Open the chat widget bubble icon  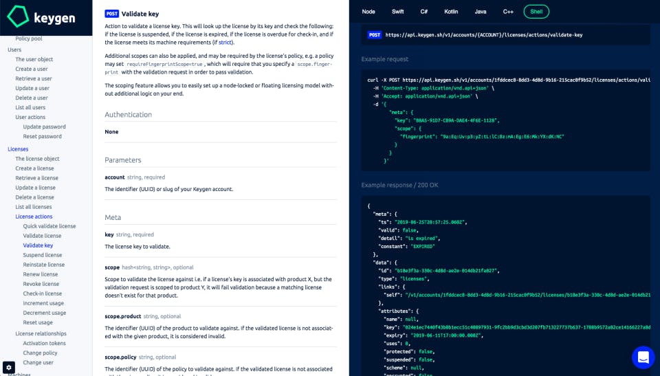[x=643, y=357]
